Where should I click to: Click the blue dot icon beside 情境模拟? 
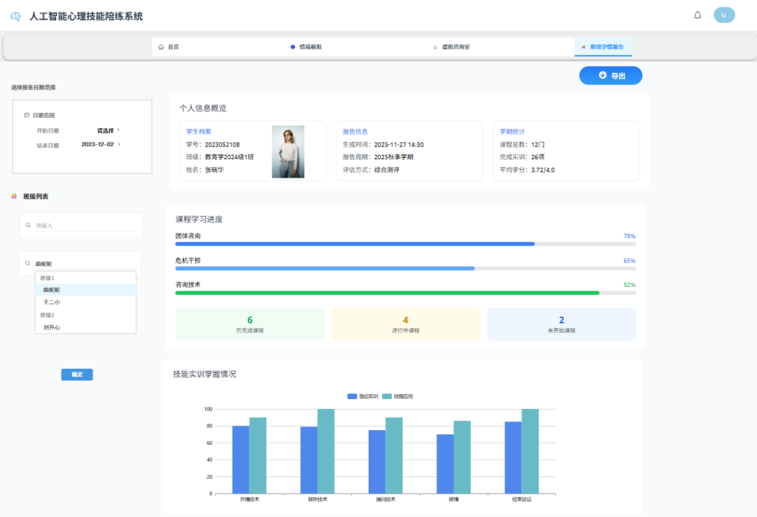292,46
